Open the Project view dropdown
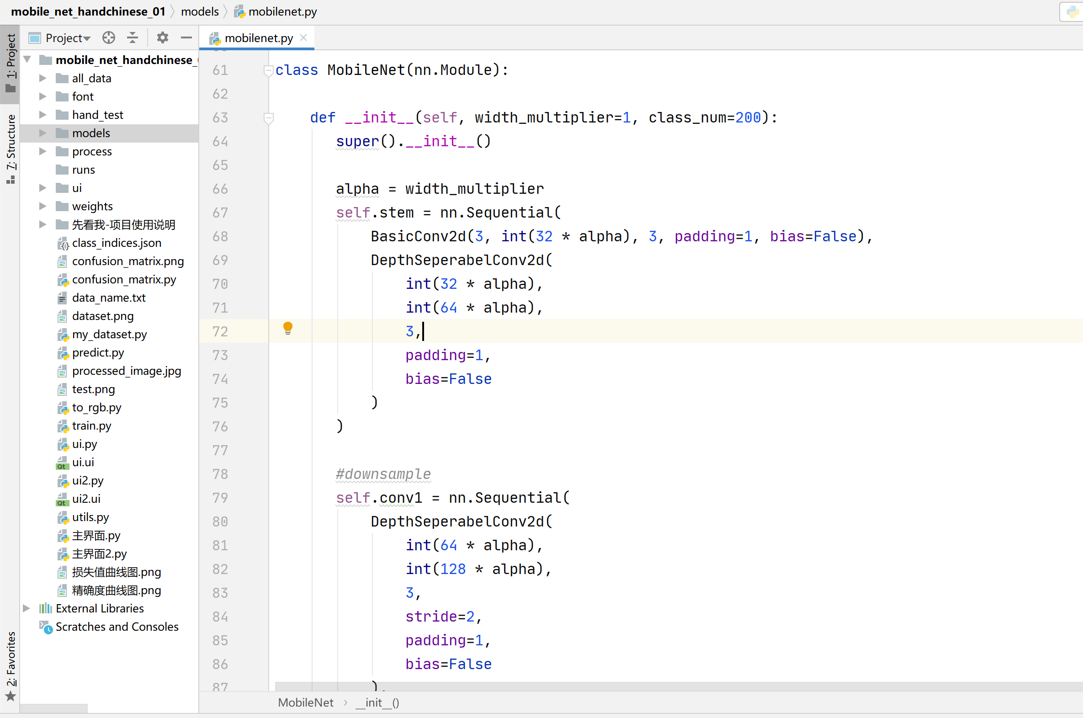Viewport: 1083px width, 718px height. point(68,37)
